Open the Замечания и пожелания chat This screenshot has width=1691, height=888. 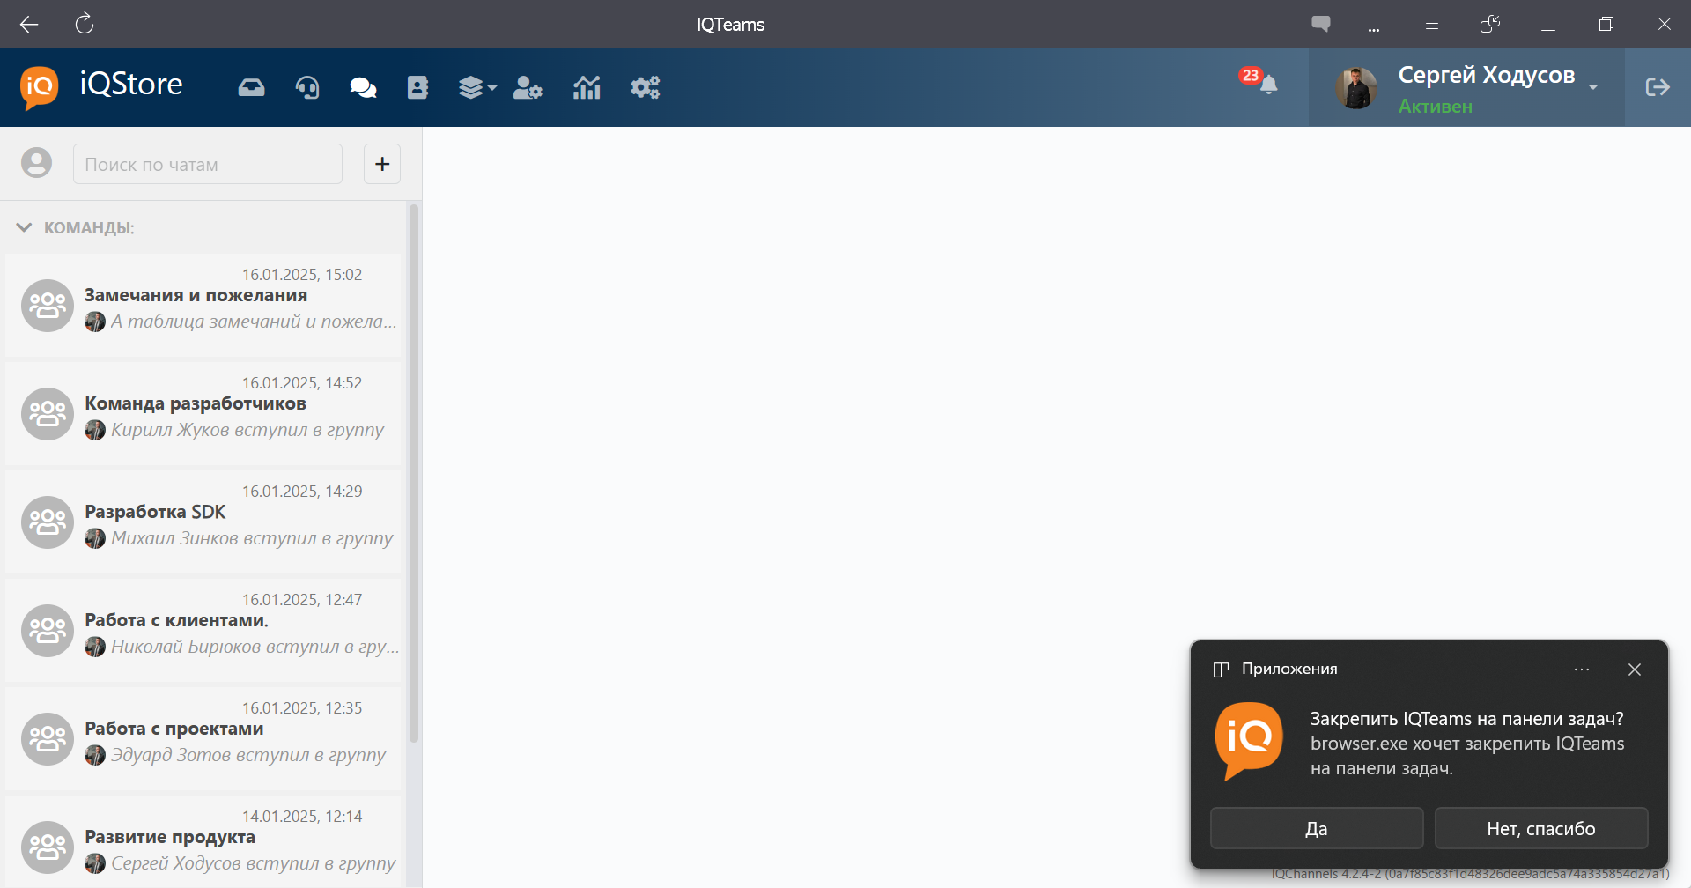[x=203, y=305]
